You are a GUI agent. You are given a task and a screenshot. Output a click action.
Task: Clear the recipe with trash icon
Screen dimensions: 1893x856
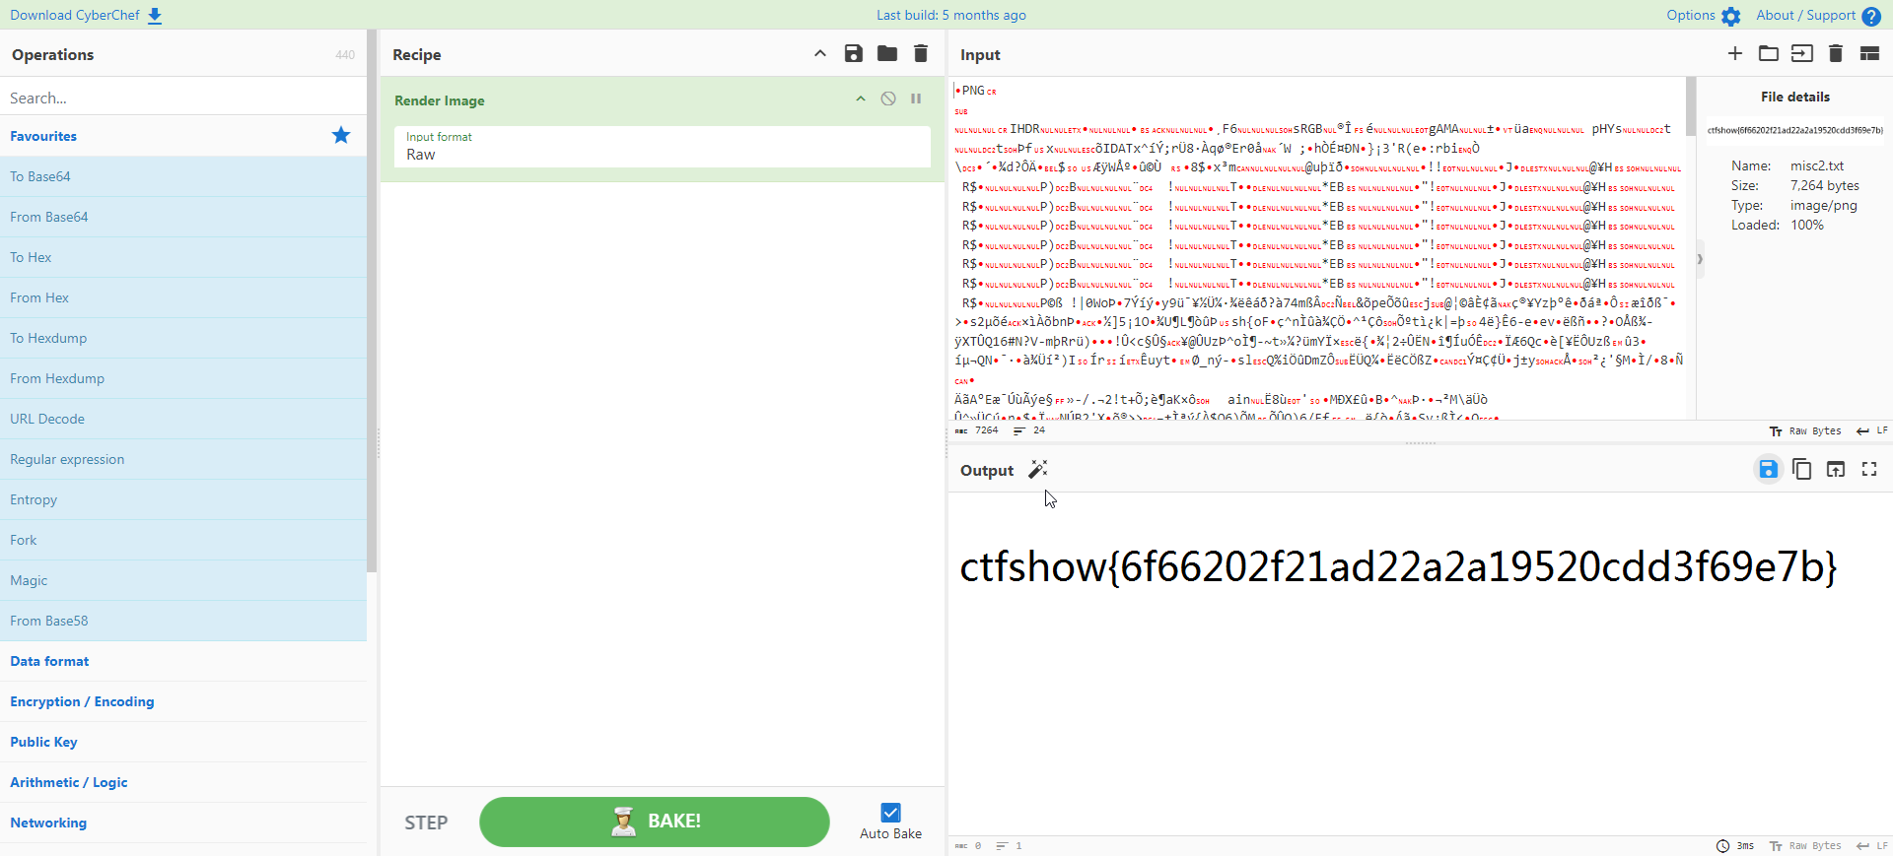[921, 54]
